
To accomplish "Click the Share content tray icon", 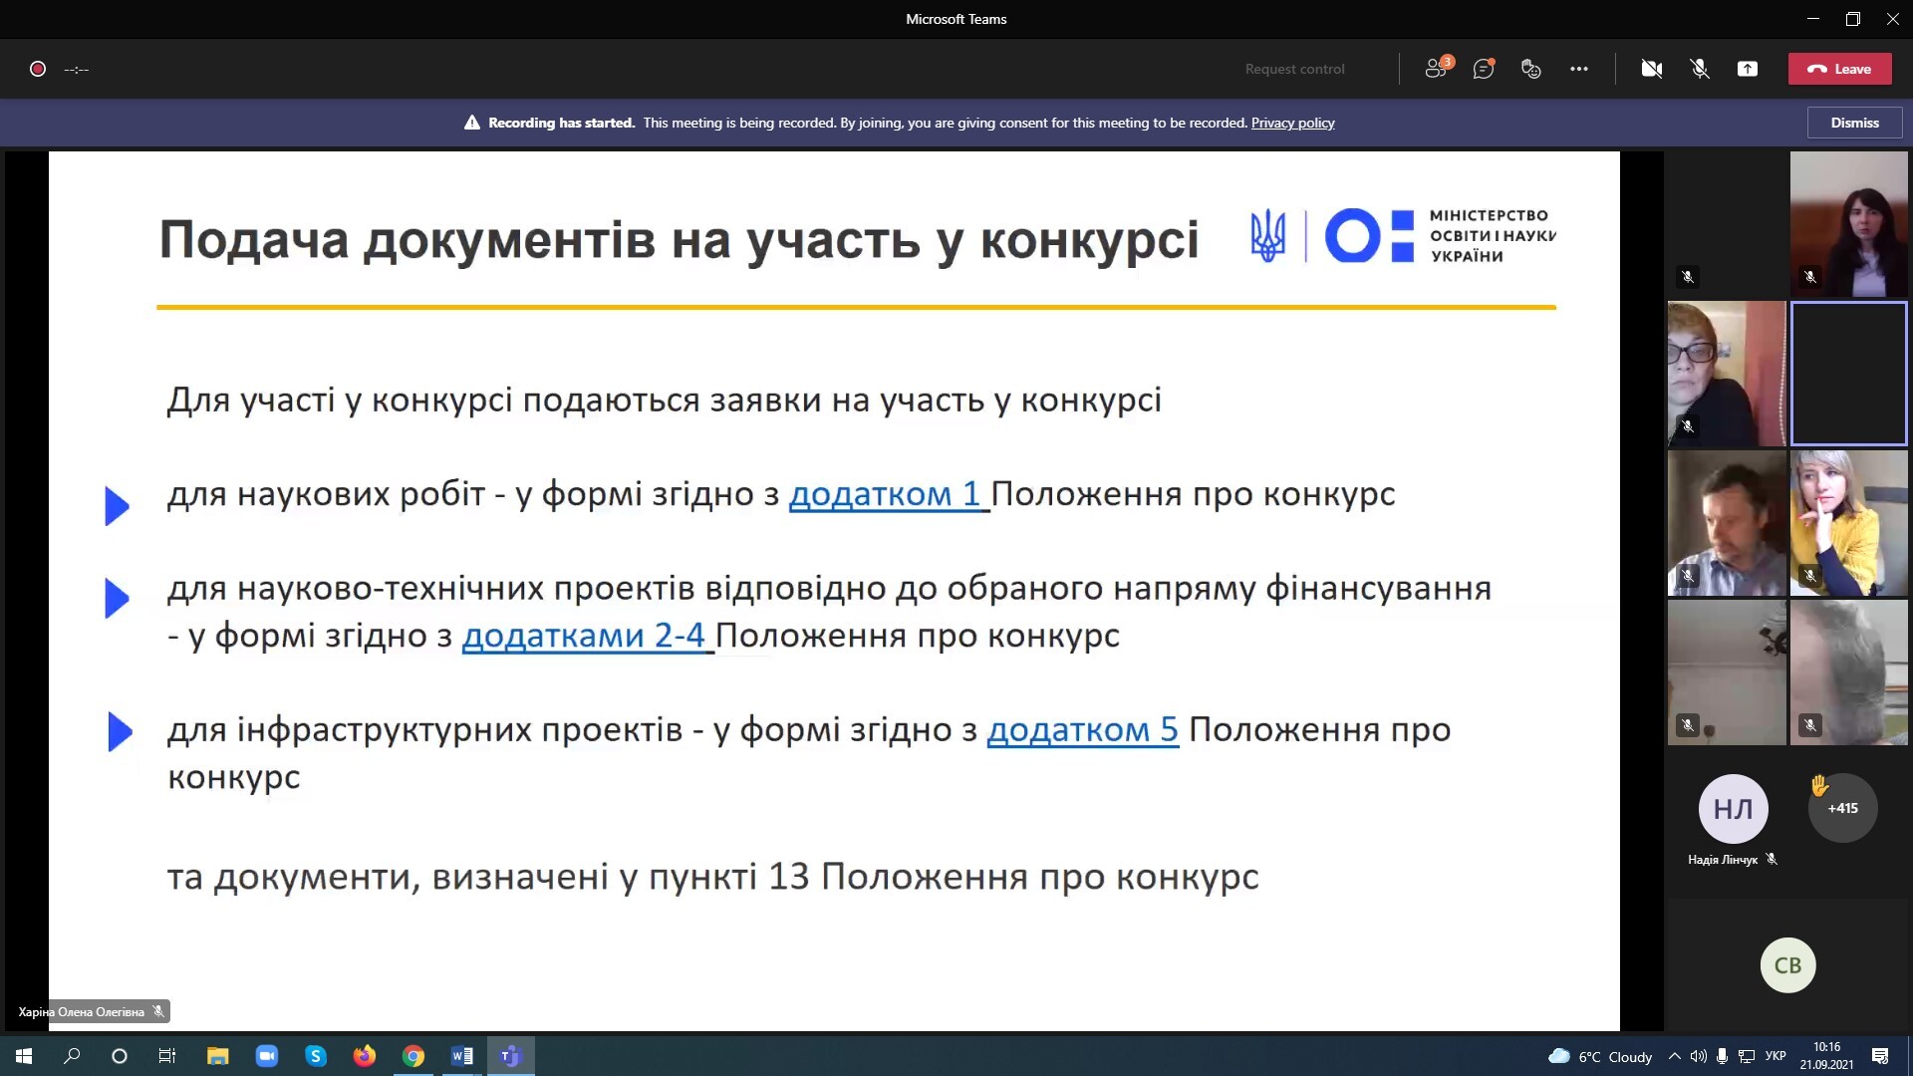I will (1748, 69).
